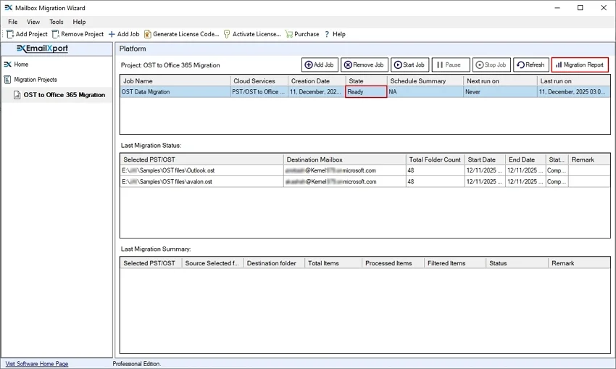Click the Creation Date column header
616x369 pixels.
point(317,81)
